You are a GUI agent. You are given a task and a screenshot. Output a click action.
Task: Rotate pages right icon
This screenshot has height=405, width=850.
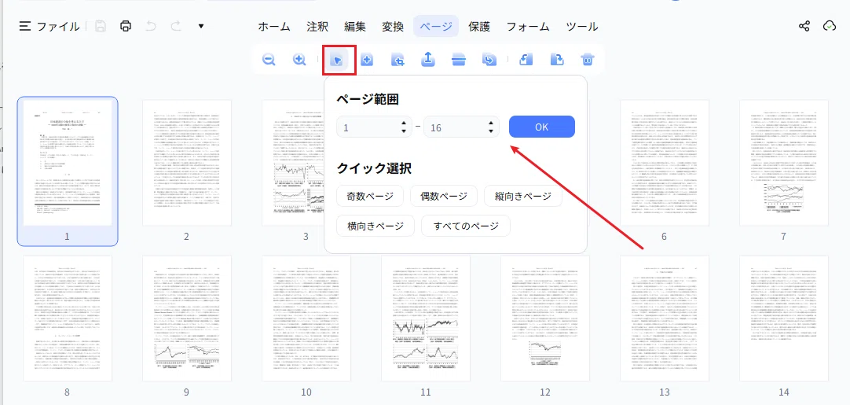point(557,60)
